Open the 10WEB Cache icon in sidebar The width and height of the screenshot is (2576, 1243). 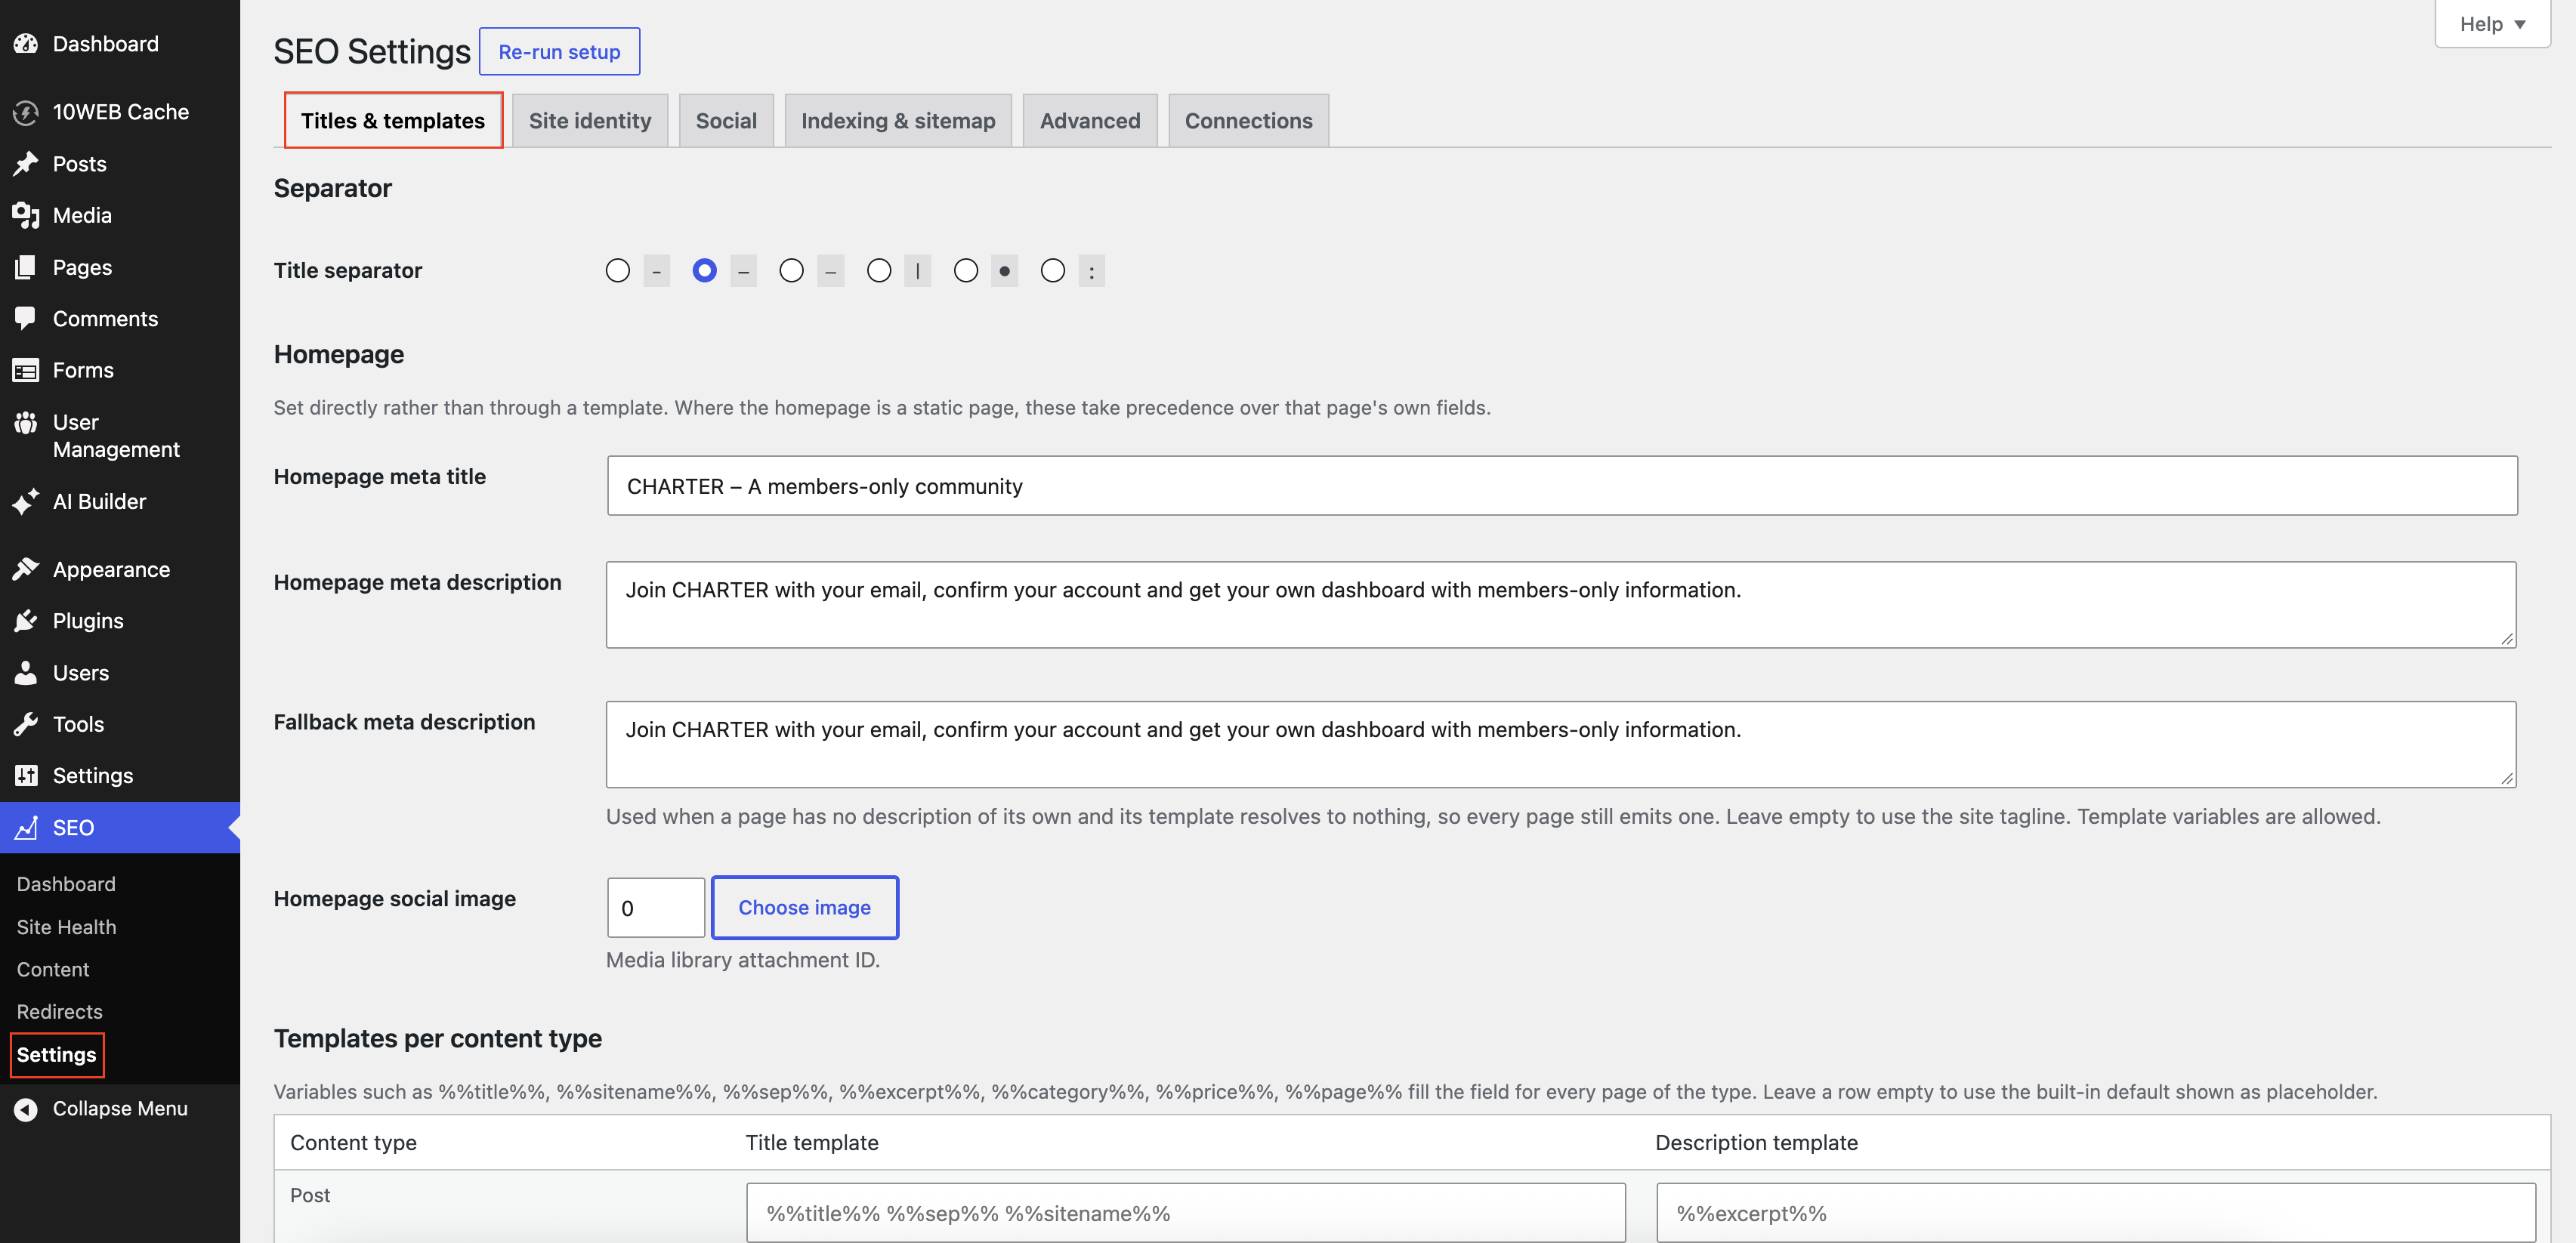26,112
